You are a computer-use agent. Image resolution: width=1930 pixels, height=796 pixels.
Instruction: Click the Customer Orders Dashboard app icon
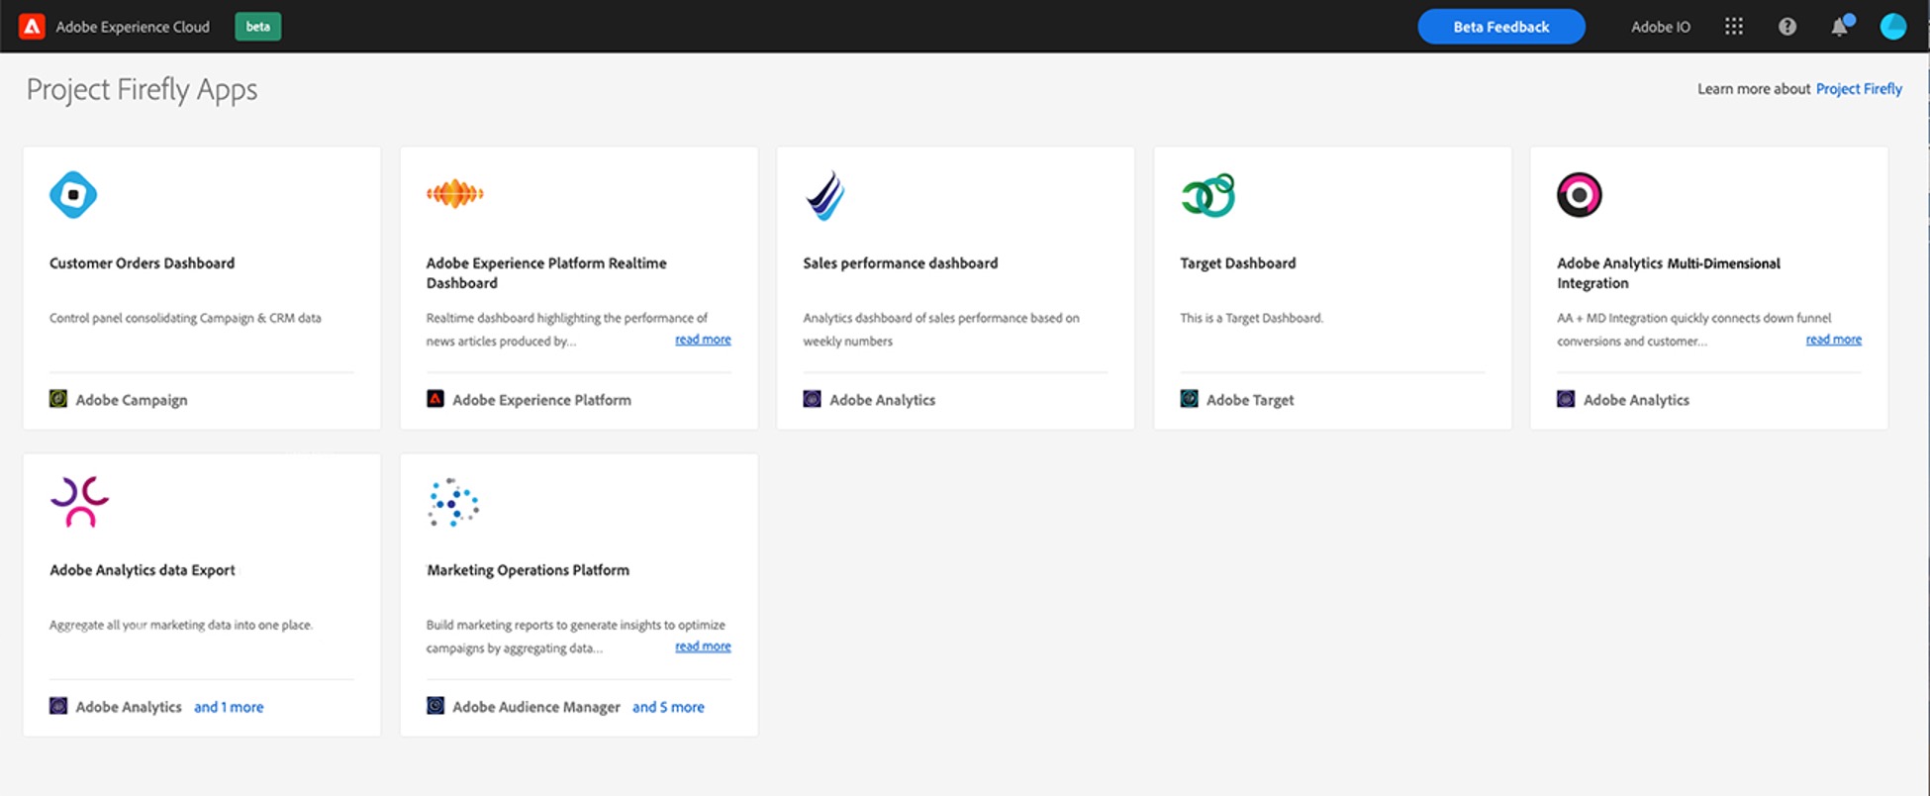(73, 194)
